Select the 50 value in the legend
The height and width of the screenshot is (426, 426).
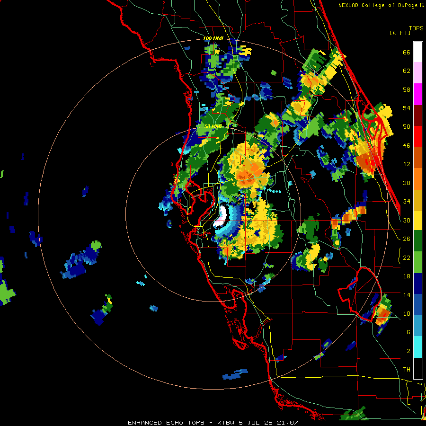coord(407,127)
